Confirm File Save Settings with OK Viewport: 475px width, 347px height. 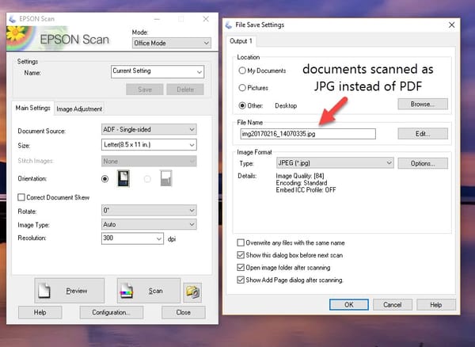[349, 304]
